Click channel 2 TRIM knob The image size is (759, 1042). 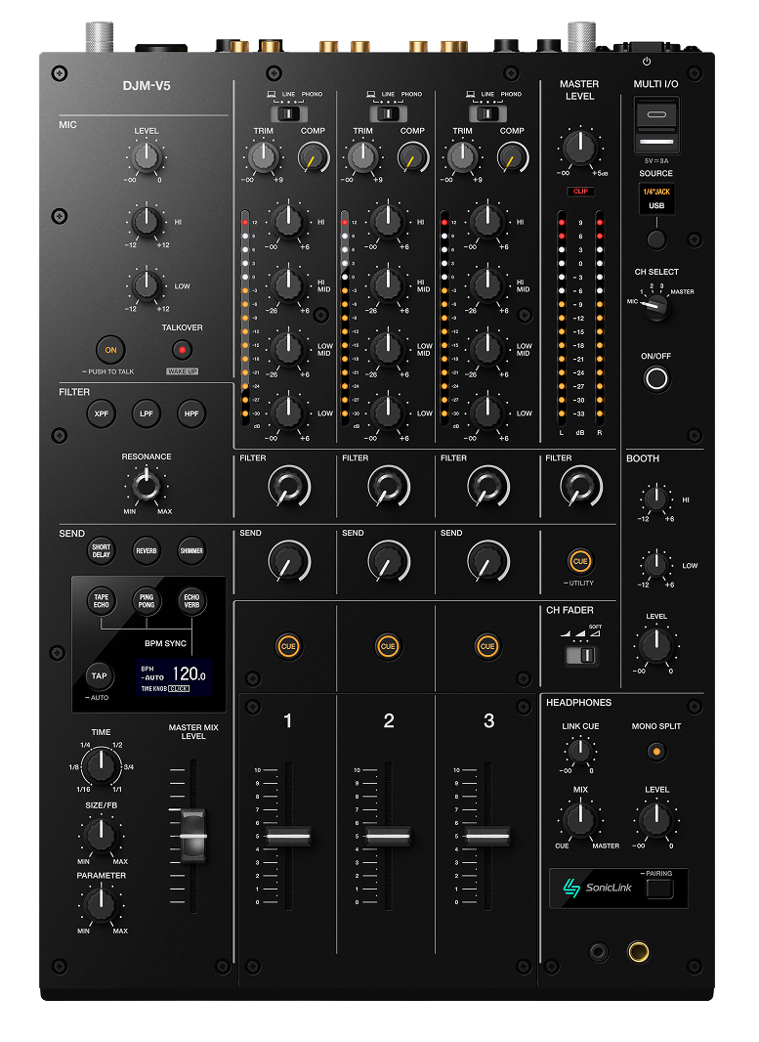pos(363,157)
